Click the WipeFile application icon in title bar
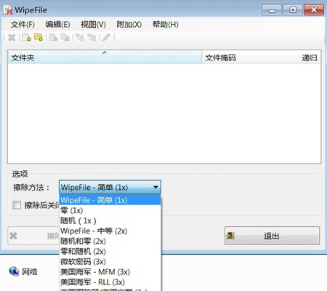This screenshot has width=327, height=291. coord(8,10)
